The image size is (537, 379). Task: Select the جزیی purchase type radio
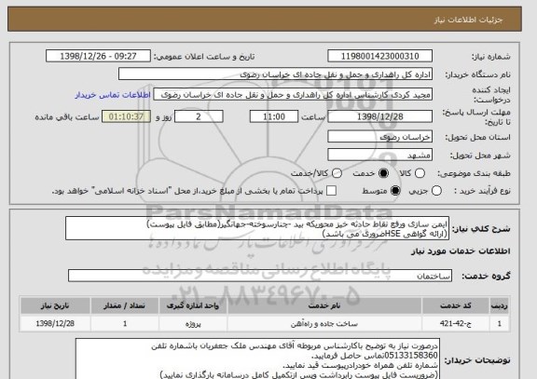coord(436,191)
